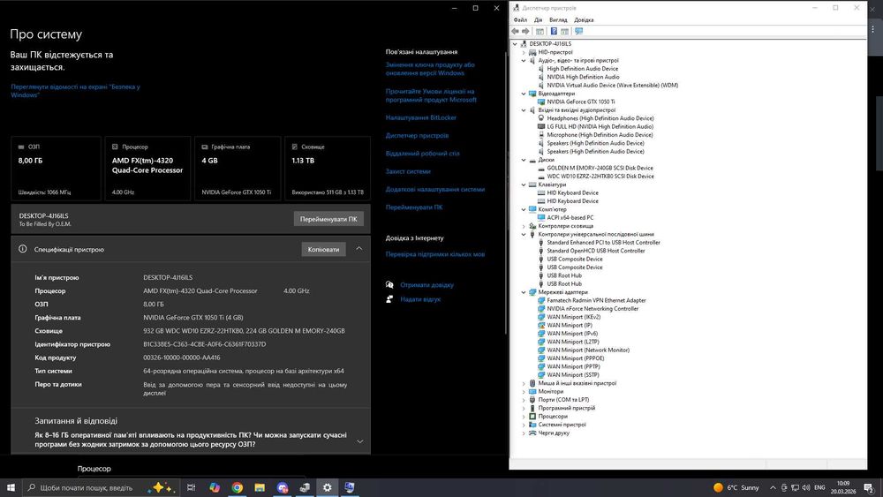Click the Forward arrow in Device Manager toolbar
The width and height of the screenshot is (883, 497).
coord(525,32)
